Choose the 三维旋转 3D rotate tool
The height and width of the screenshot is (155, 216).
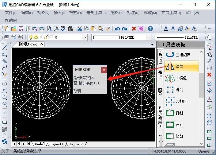[181, 55]
